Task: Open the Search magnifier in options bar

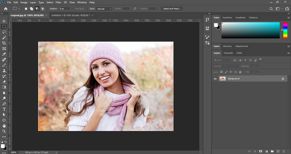Action: (x=271, y=9)
